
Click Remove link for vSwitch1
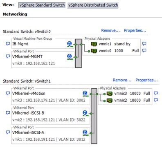point(122,80)
